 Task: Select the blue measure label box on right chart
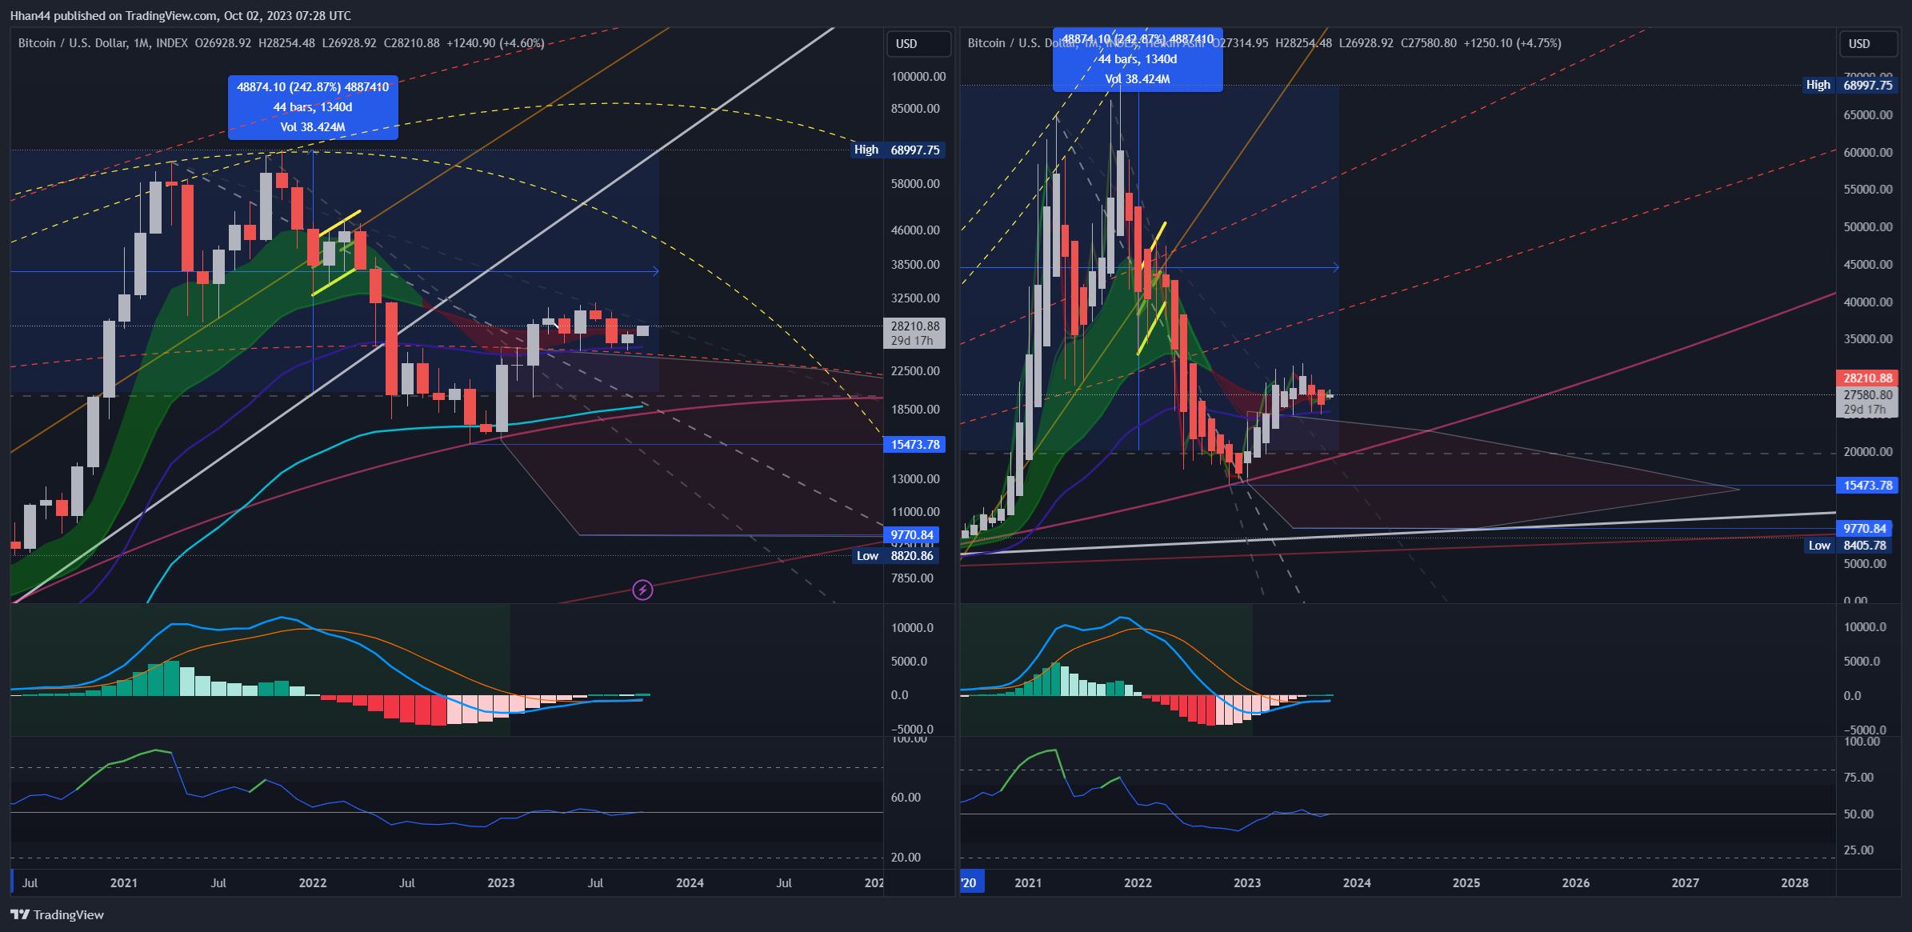(x=1138, y=59)
